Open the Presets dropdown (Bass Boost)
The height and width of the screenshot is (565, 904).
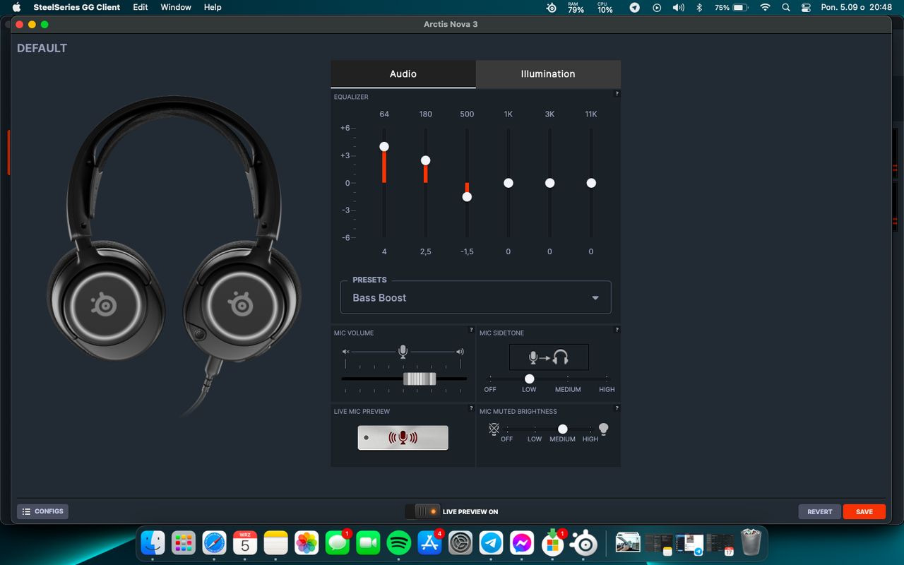(x=476, y=297)
